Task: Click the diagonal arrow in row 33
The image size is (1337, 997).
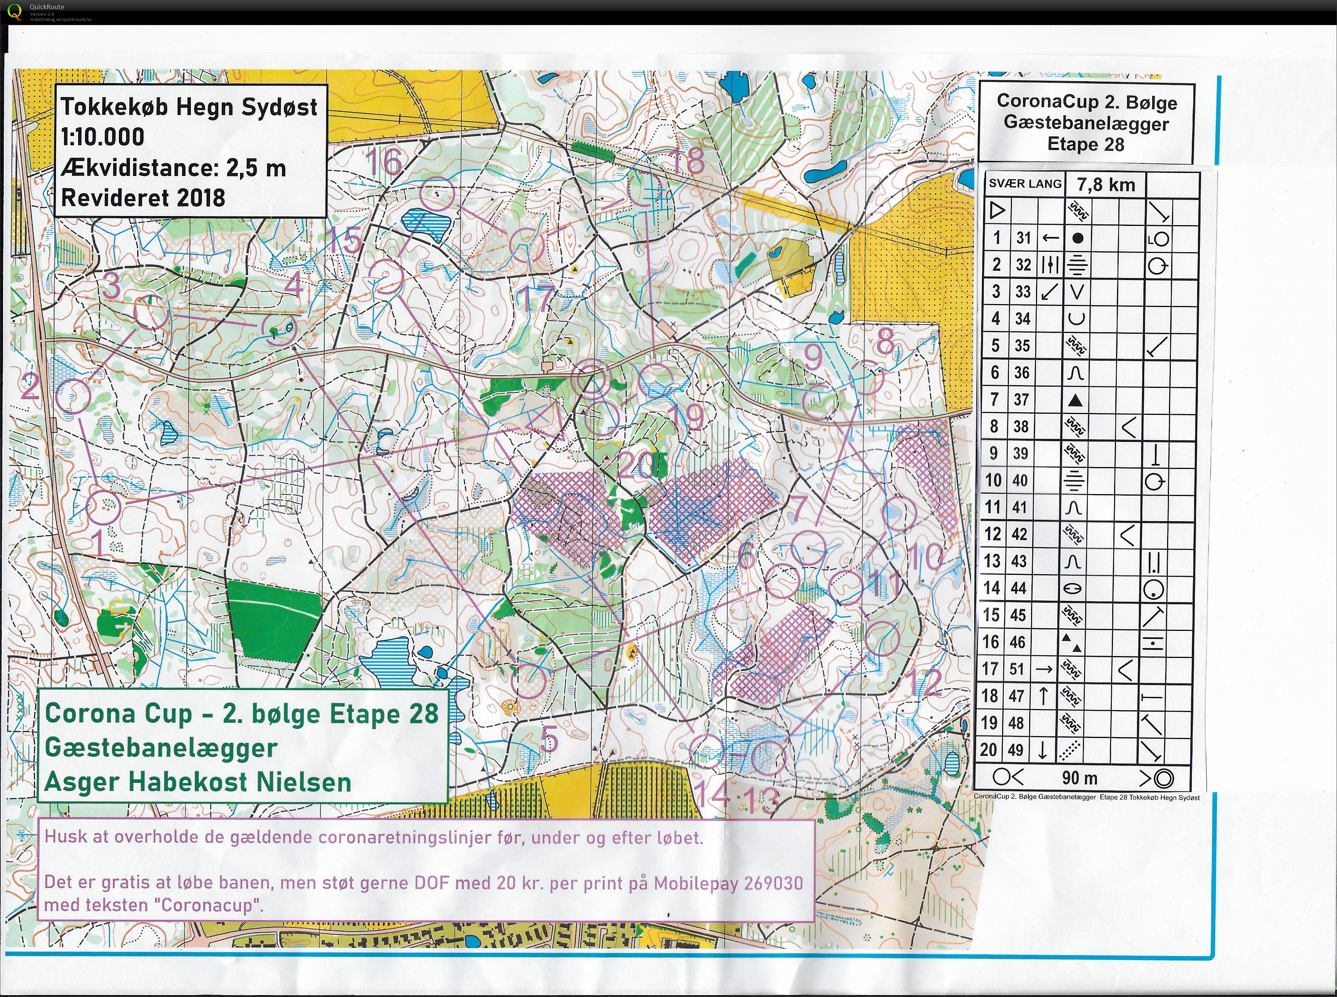Action: [x=1050, y=292]
